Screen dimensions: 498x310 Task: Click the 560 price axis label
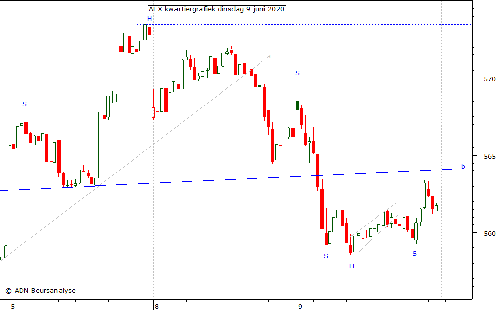(x=489, y=234)
